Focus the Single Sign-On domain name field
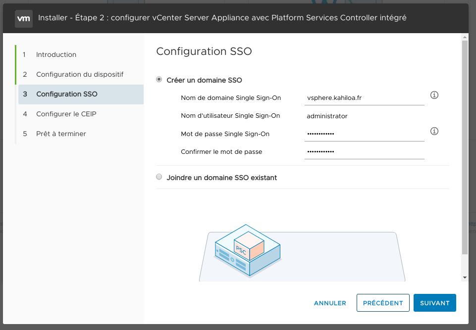This screenshot has width=476, height=330. 364,98
